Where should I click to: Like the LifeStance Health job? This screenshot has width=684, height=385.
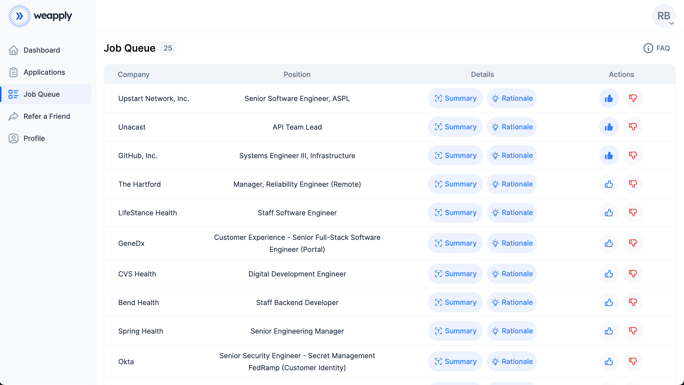point(609,213)
